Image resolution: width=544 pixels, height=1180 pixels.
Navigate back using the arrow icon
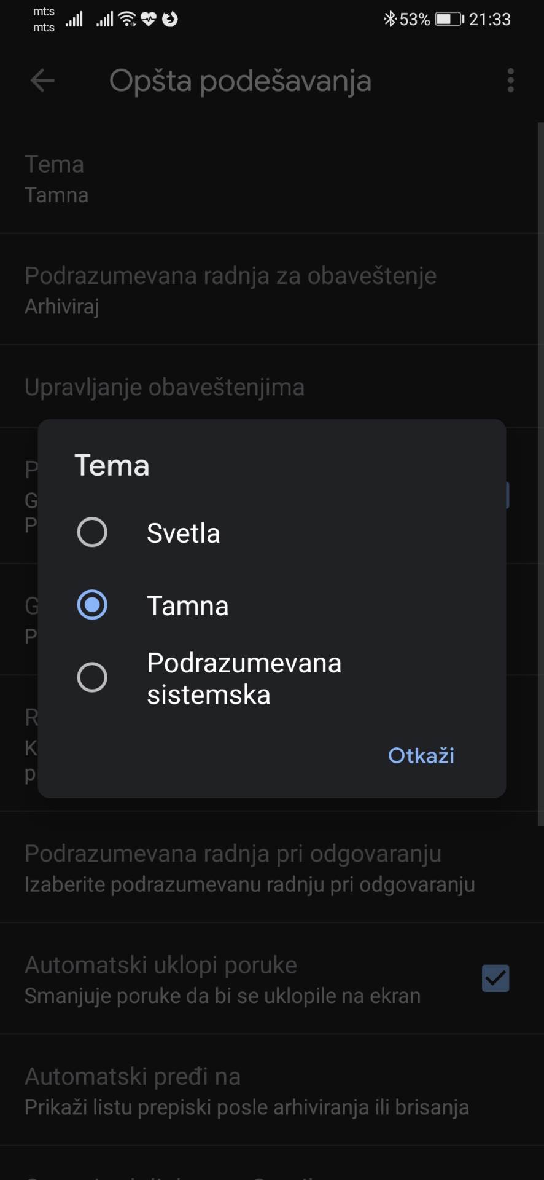point(42,81)
